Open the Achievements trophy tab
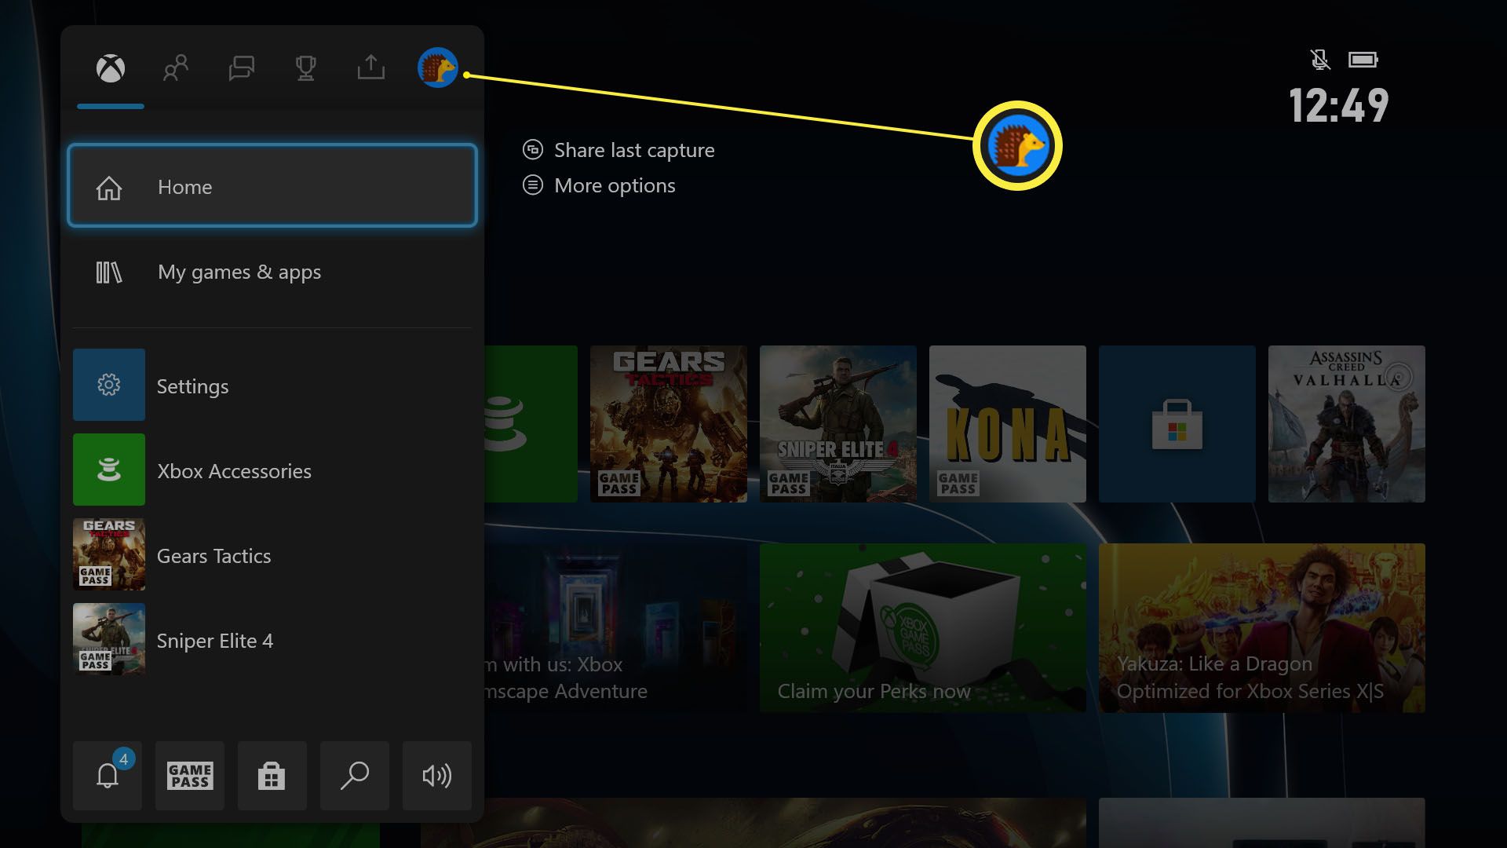 [x=306, y=68]
